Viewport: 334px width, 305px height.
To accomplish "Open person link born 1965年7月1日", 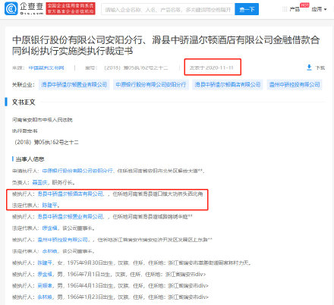I will coord(45,274).
